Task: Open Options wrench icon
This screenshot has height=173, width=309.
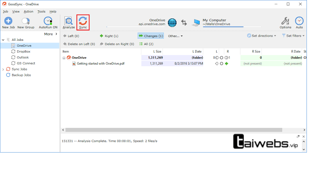Action: 285,23
